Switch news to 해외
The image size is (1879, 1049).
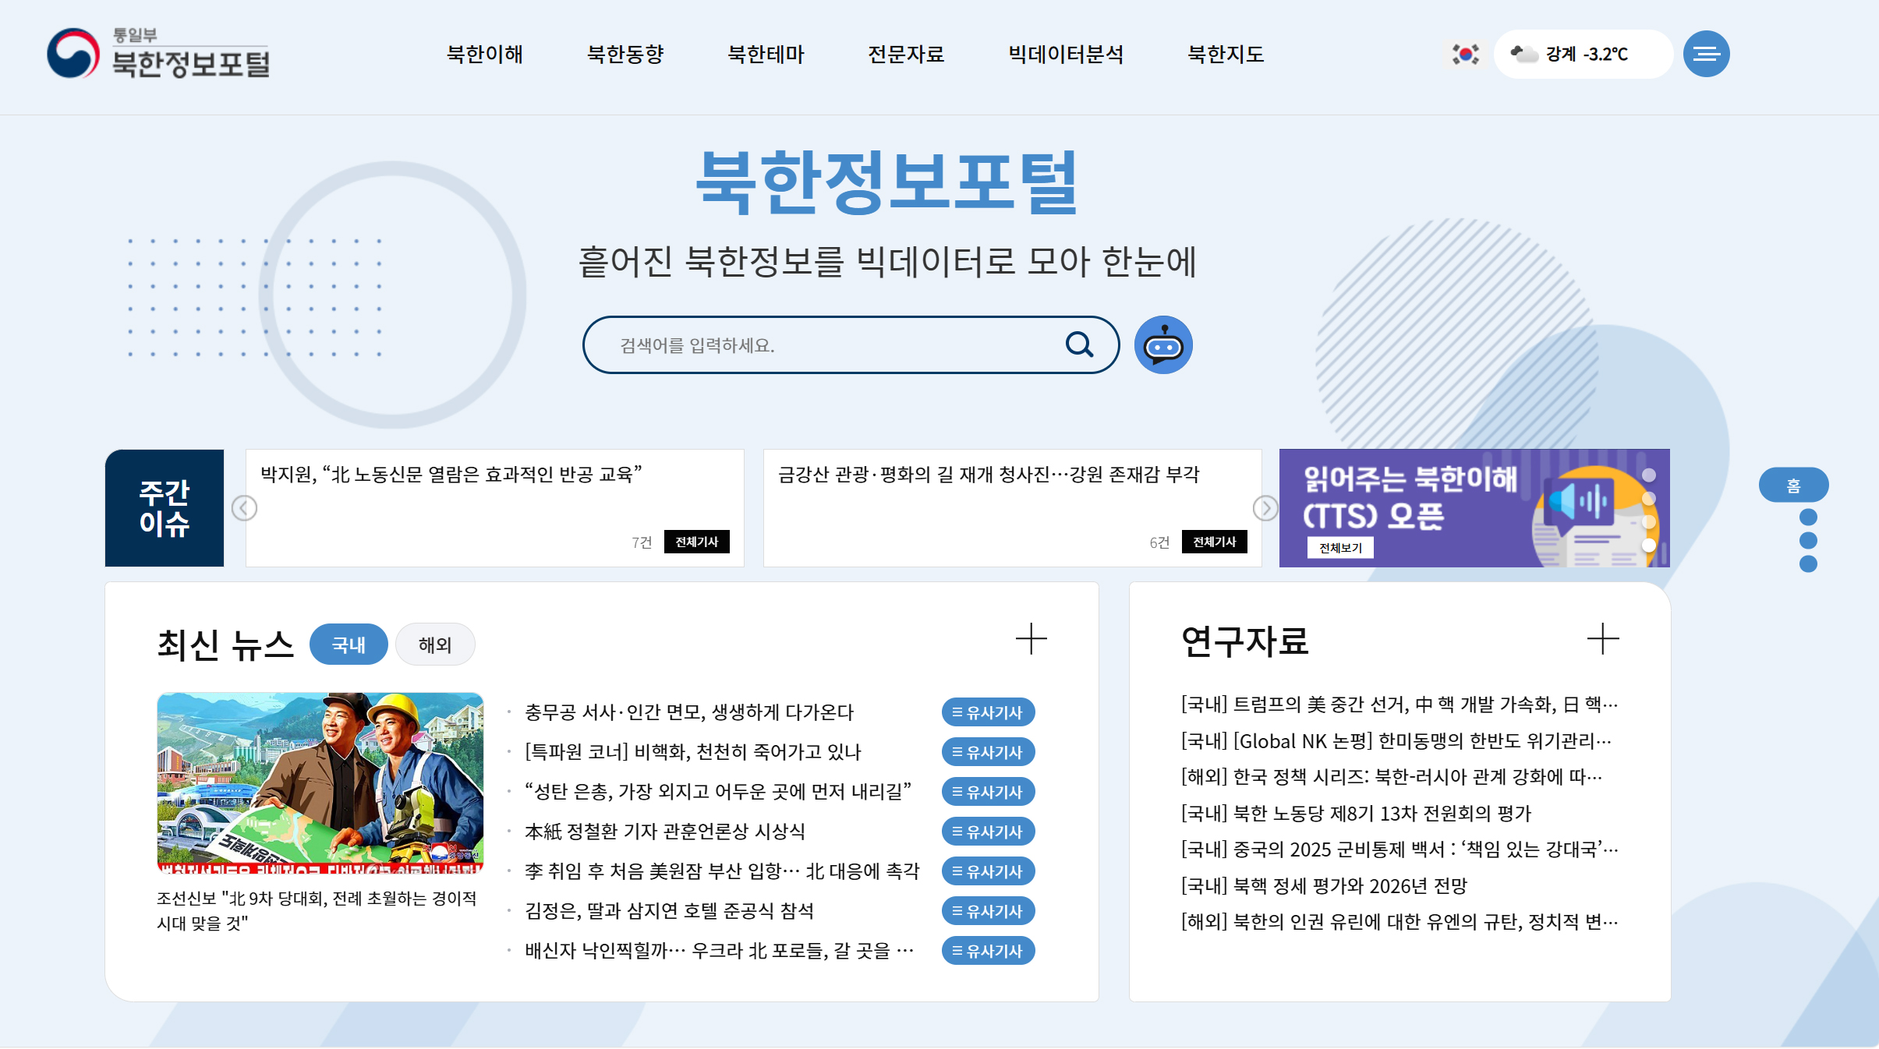coord(435,645)
